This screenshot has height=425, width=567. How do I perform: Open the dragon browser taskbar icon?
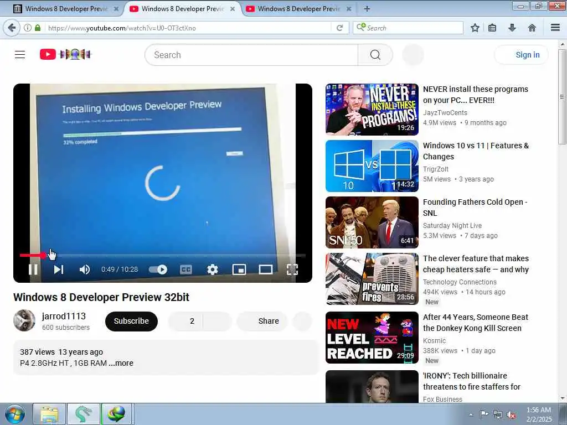(x=84, y=414)
